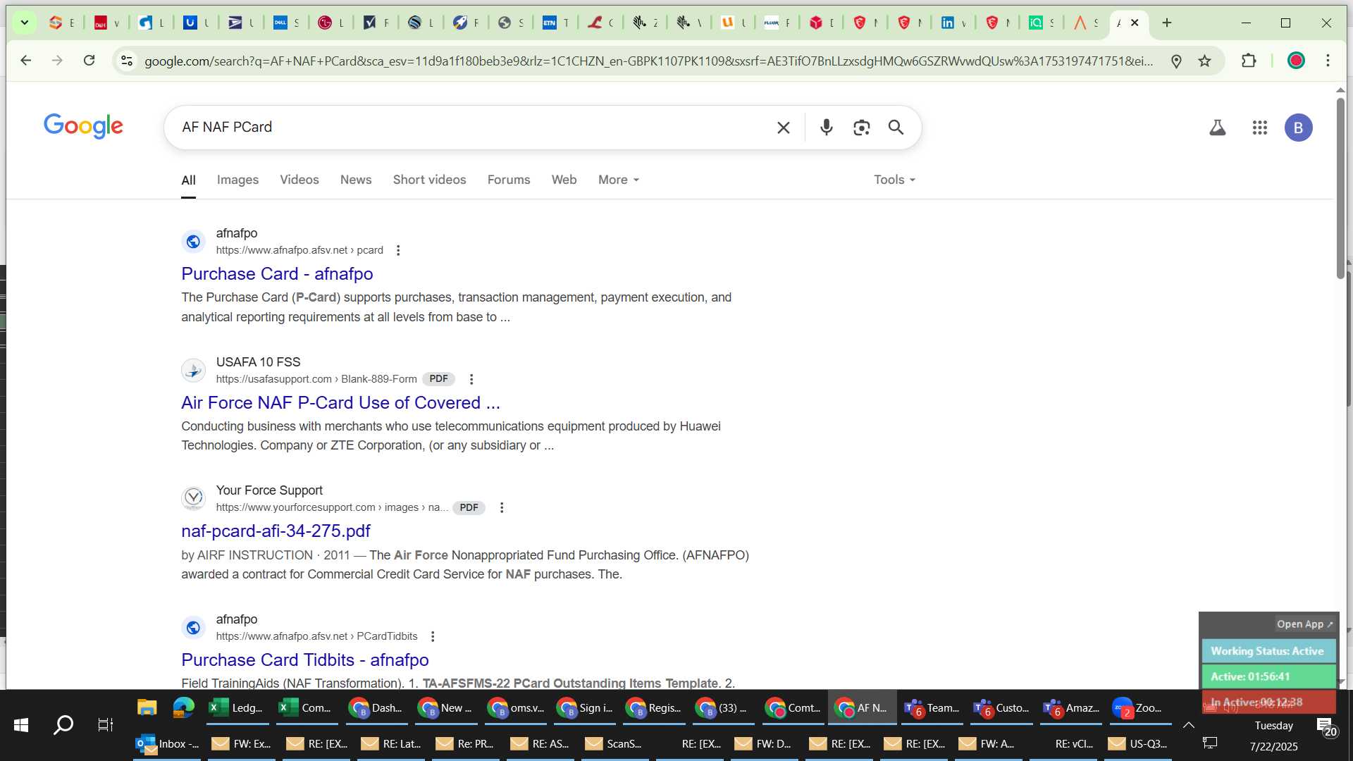Open Outlook Inbox taskbar item
This screenshot has width=1353, height=761.
coord(168,743)
